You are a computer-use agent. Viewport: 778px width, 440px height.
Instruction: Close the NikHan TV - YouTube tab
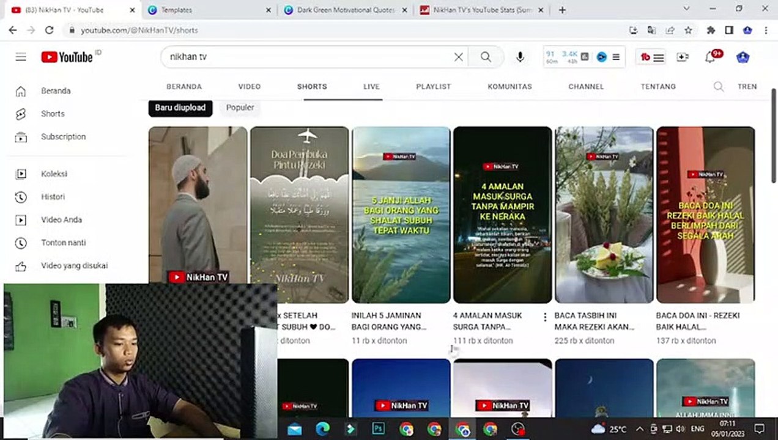[132, 10]
